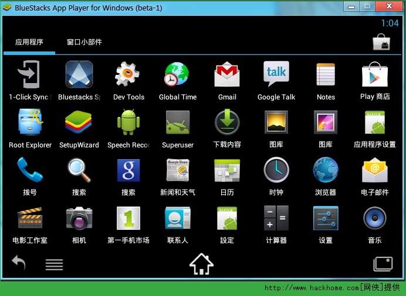
Task: Open 下载内容 downloads app
Action: (x=227, y=122)
